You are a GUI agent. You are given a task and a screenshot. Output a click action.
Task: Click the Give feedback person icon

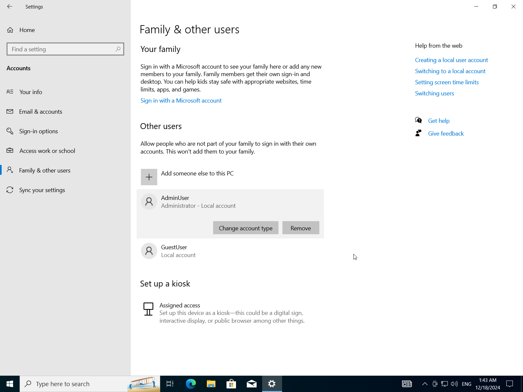418,133
